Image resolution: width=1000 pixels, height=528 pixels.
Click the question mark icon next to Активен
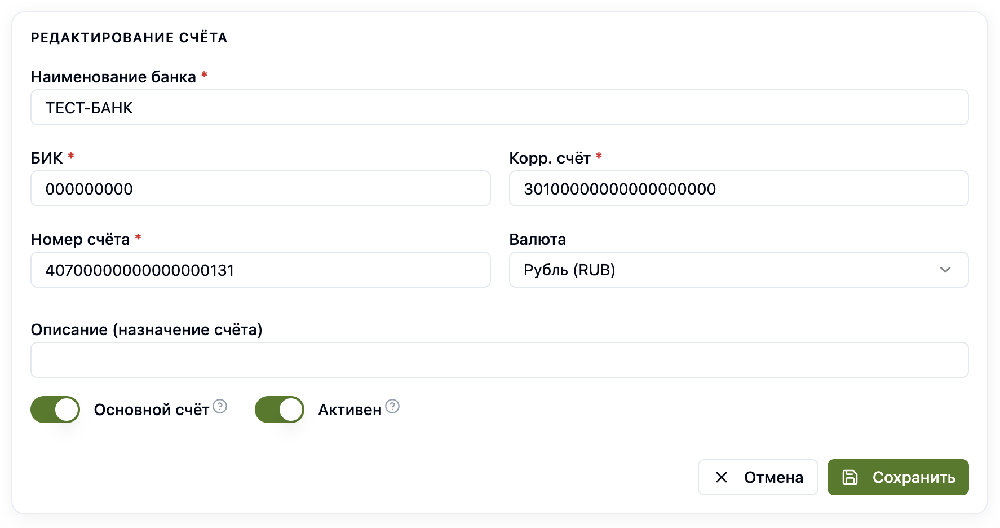coord(392,406)
